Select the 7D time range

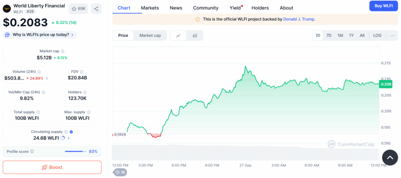[329, 36]
